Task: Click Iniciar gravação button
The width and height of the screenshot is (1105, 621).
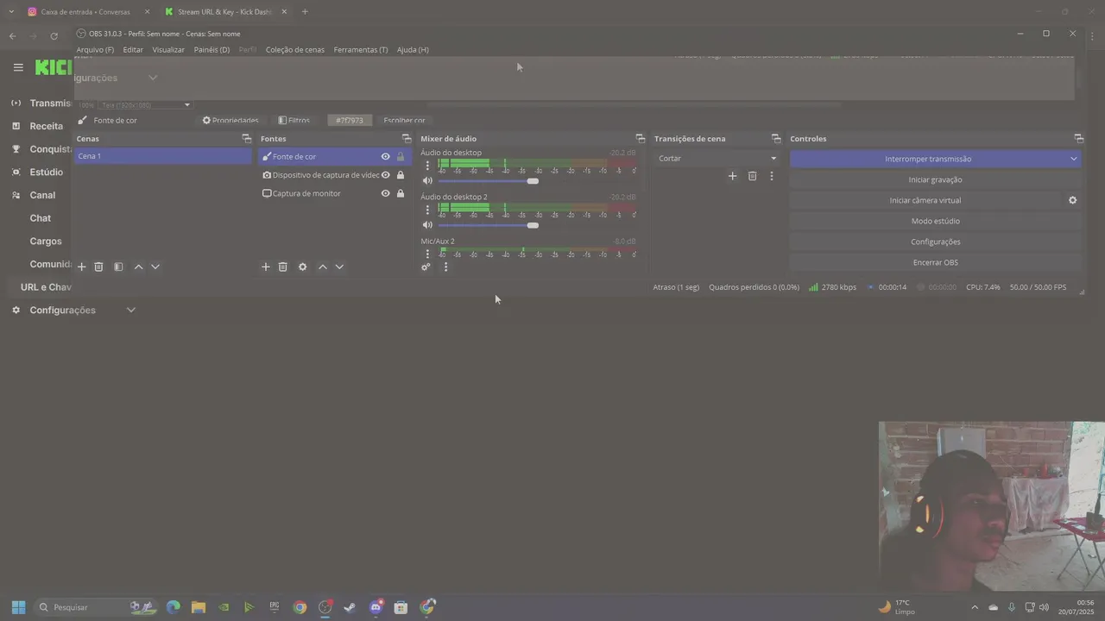Action: pyautogui.click(x=935, y=179)
